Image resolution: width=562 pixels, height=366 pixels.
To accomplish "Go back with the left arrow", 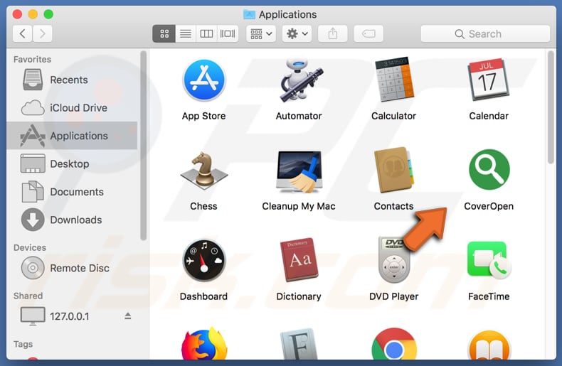I will click(x=22, y=33).
